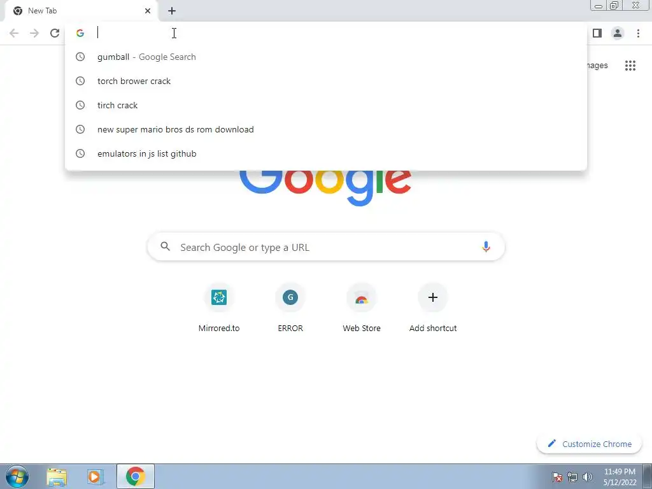Open the network tray icon
Viewport: 652px width, 489px height.
click(x=572, y=477)
